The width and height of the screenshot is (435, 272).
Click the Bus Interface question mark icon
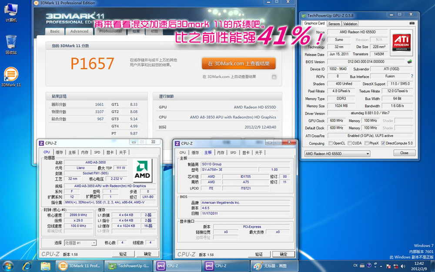point(412,76)
